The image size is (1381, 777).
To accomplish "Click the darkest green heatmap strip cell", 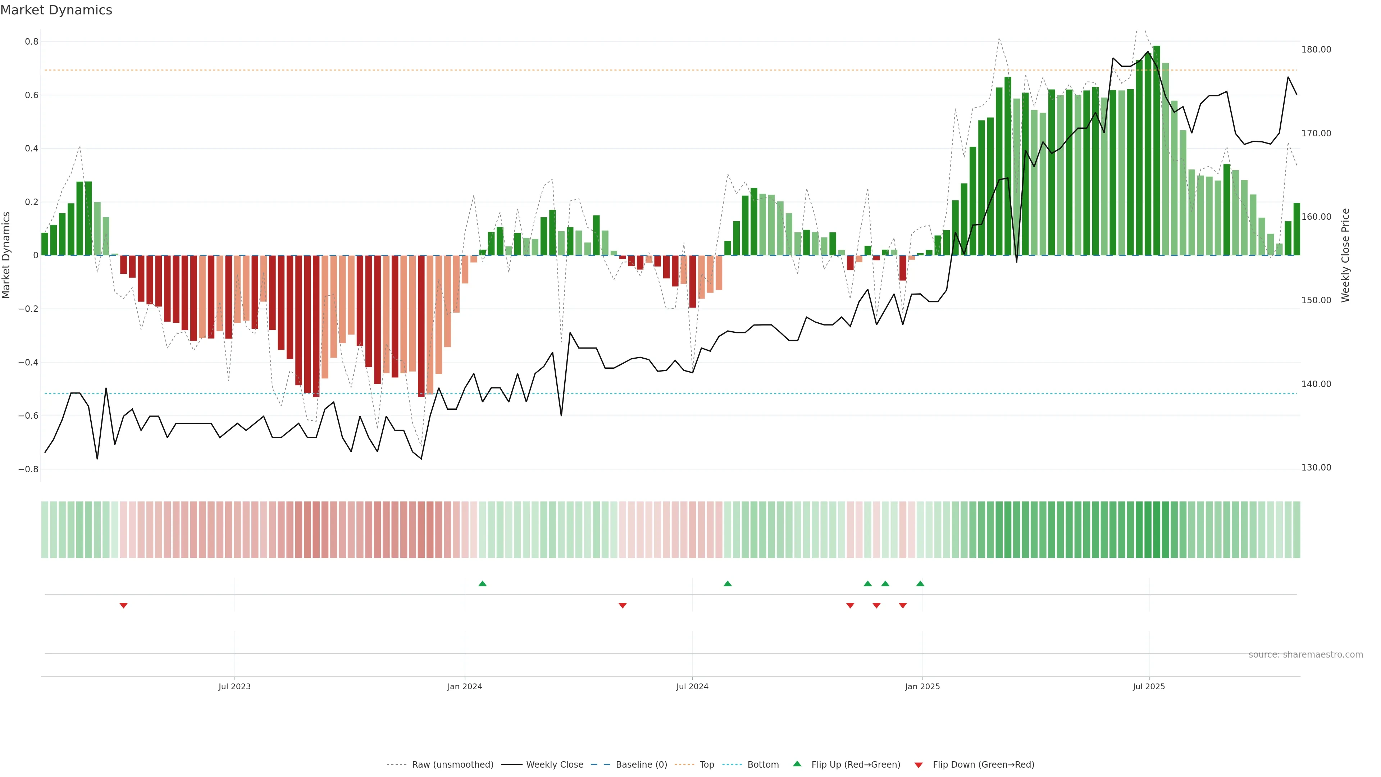I will tap(1156, 530).
